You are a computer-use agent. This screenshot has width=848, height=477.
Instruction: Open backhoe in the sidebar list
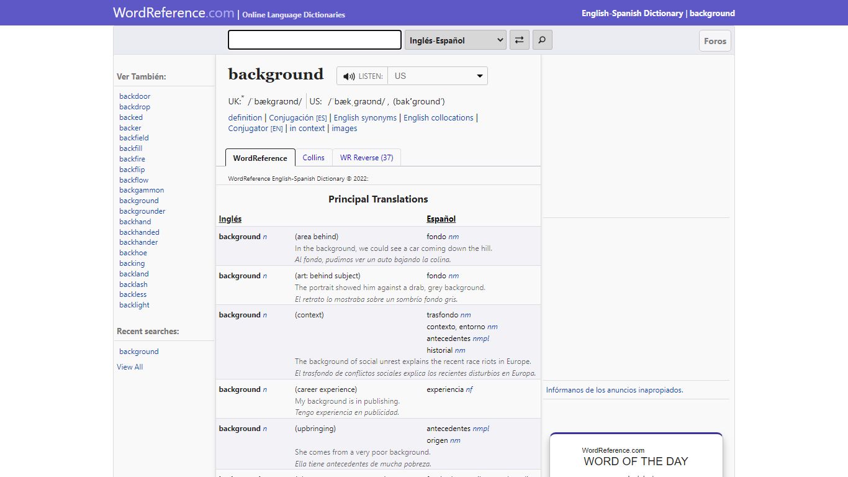133,253
